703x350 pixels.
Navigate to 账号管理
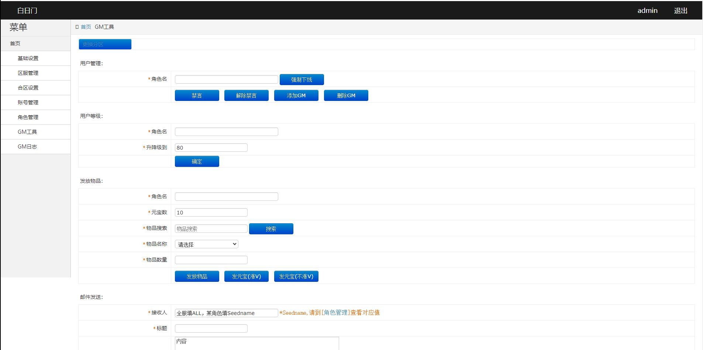tap(28, 102)
